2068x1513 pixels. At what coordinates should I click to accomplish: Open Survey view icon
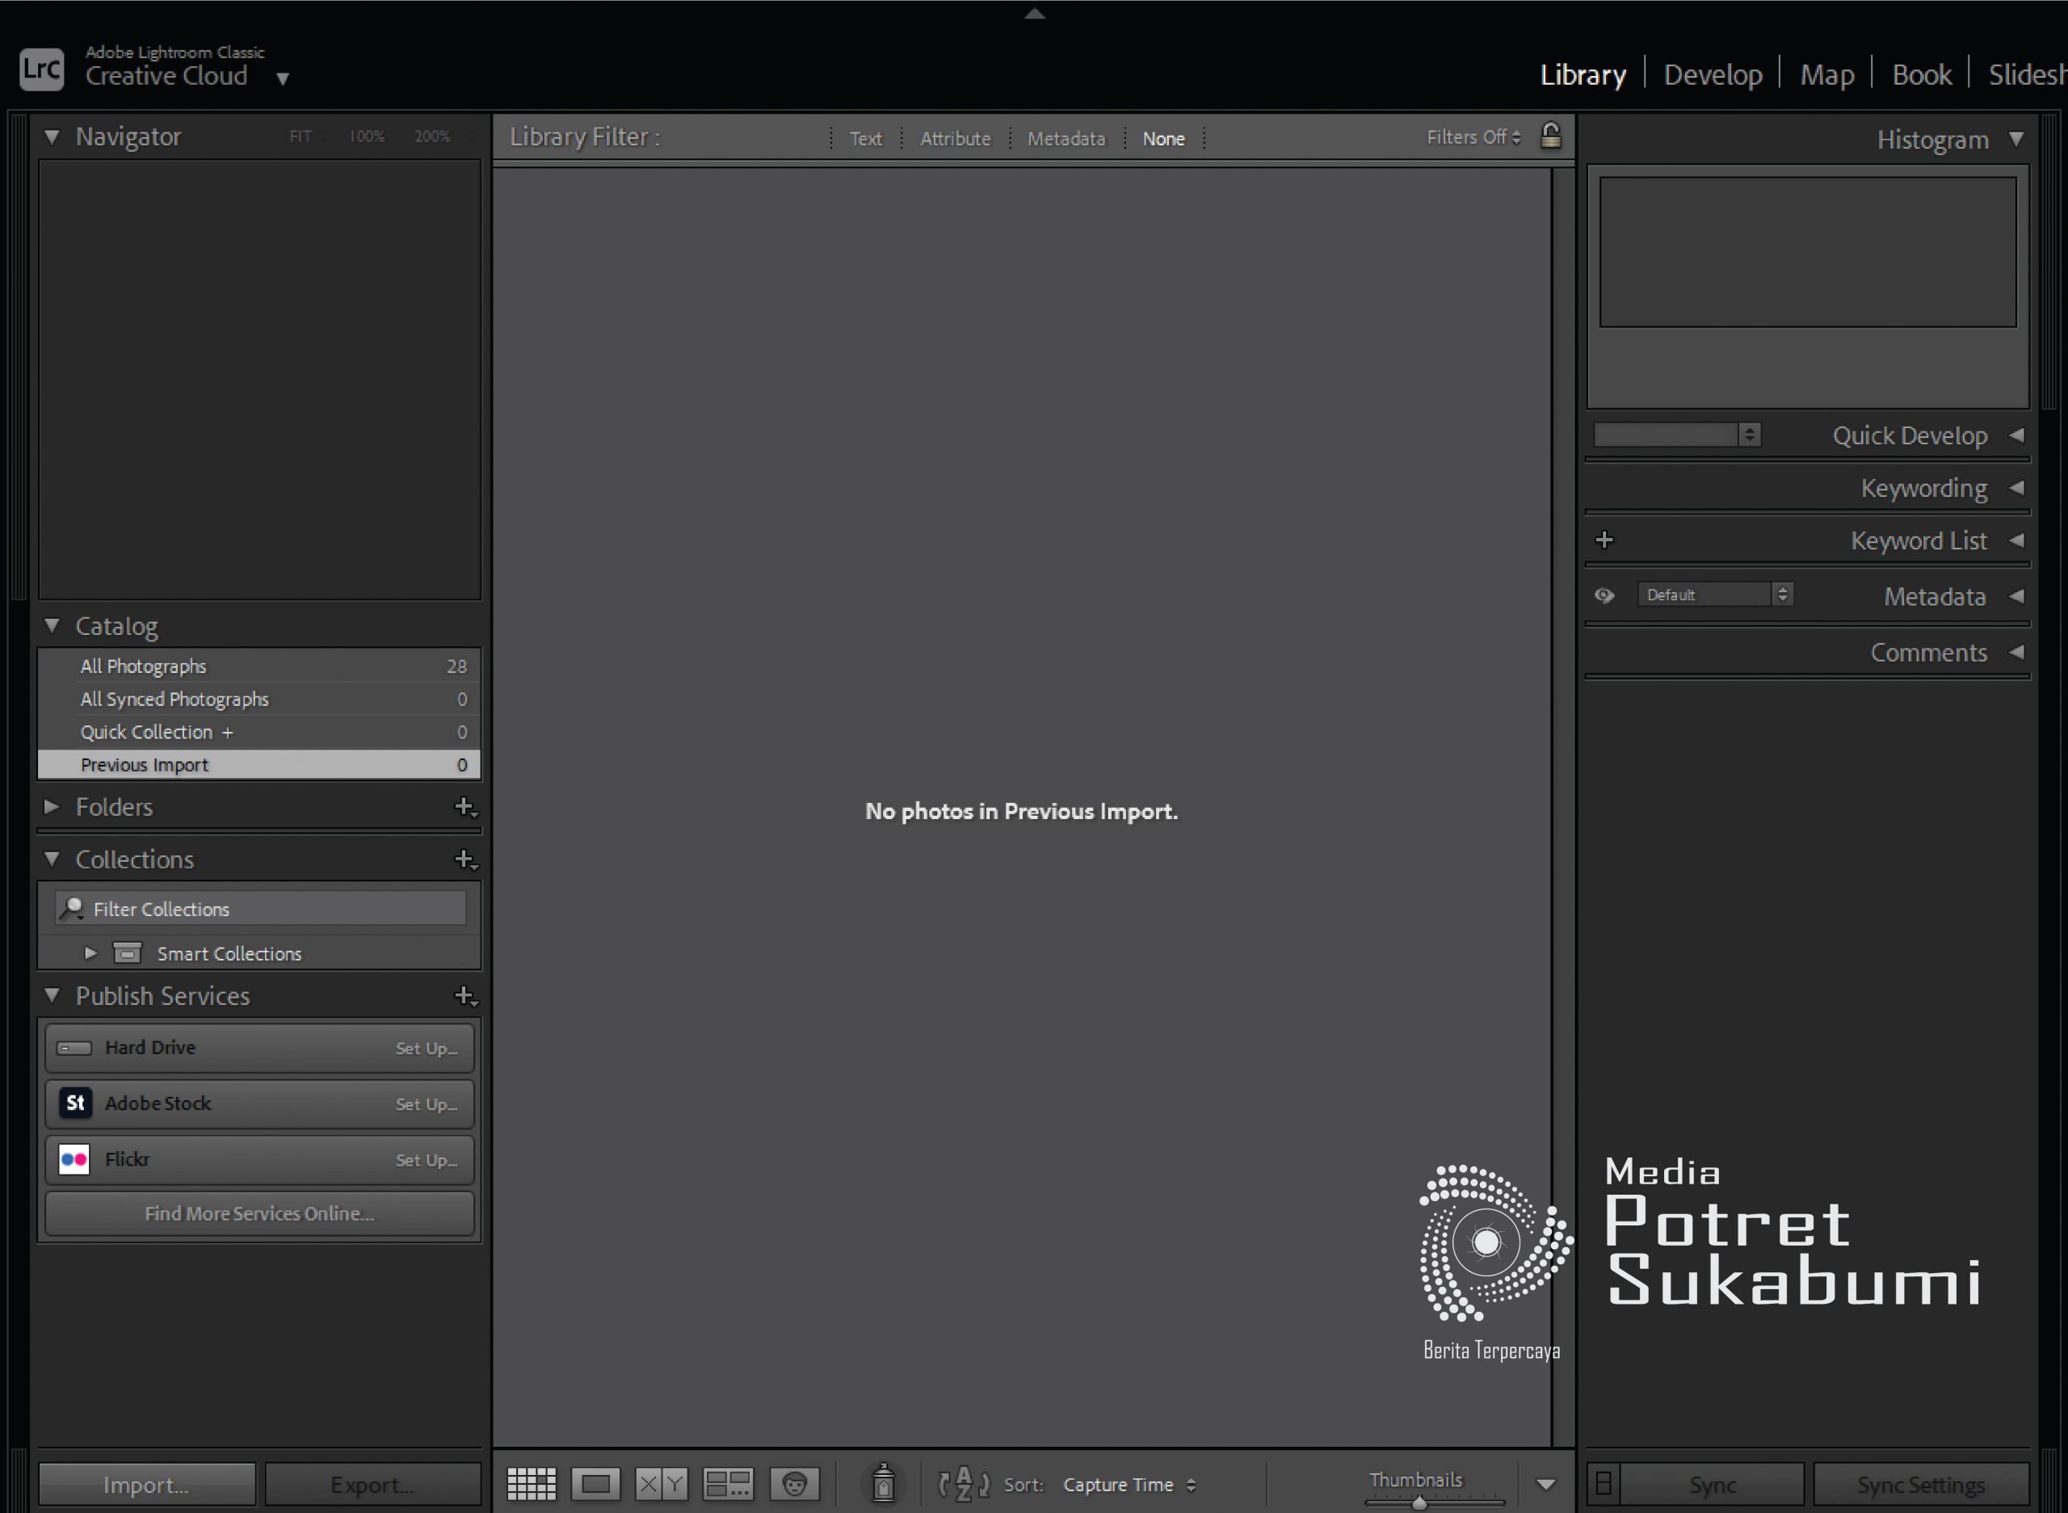tap(728, 1484)
